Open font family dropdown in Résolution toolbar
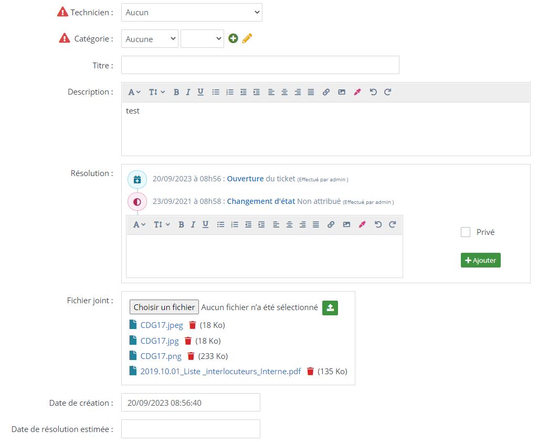The image size is (538, 442). 139,224
